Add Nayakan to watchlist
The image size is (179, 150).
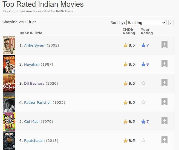tap(164, 64)
